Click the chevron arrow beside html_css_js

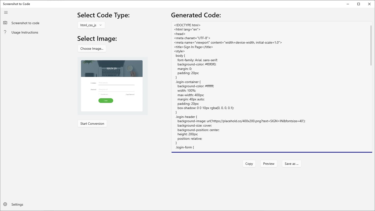pyautogui.click(x=101, y=25)
